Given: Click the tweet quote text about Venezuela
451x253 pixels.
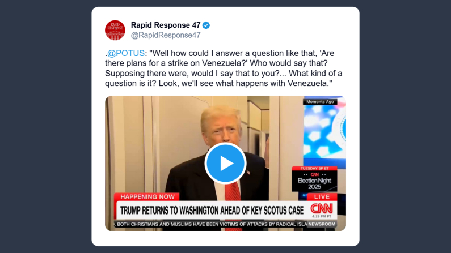Looking at the screenshot, I should 224,68.
